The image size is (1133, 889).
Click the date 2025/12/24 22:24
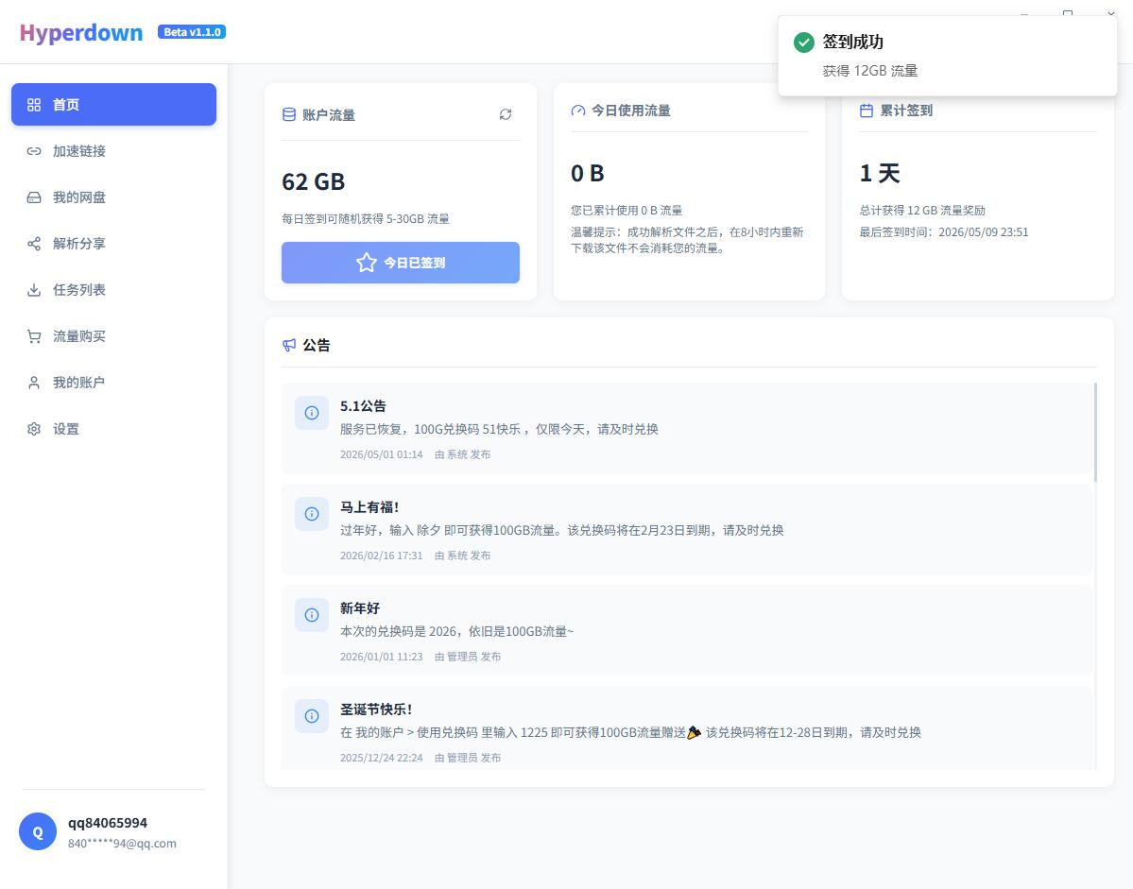point(382,758)
